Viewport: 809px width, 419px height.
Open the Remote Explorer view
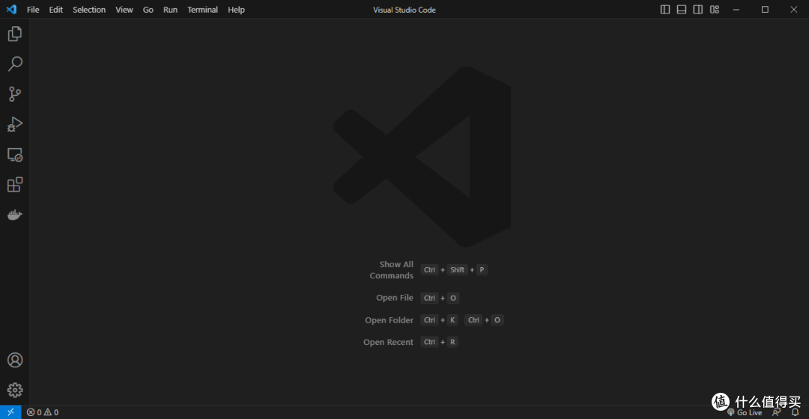click(x=14, y=155)
